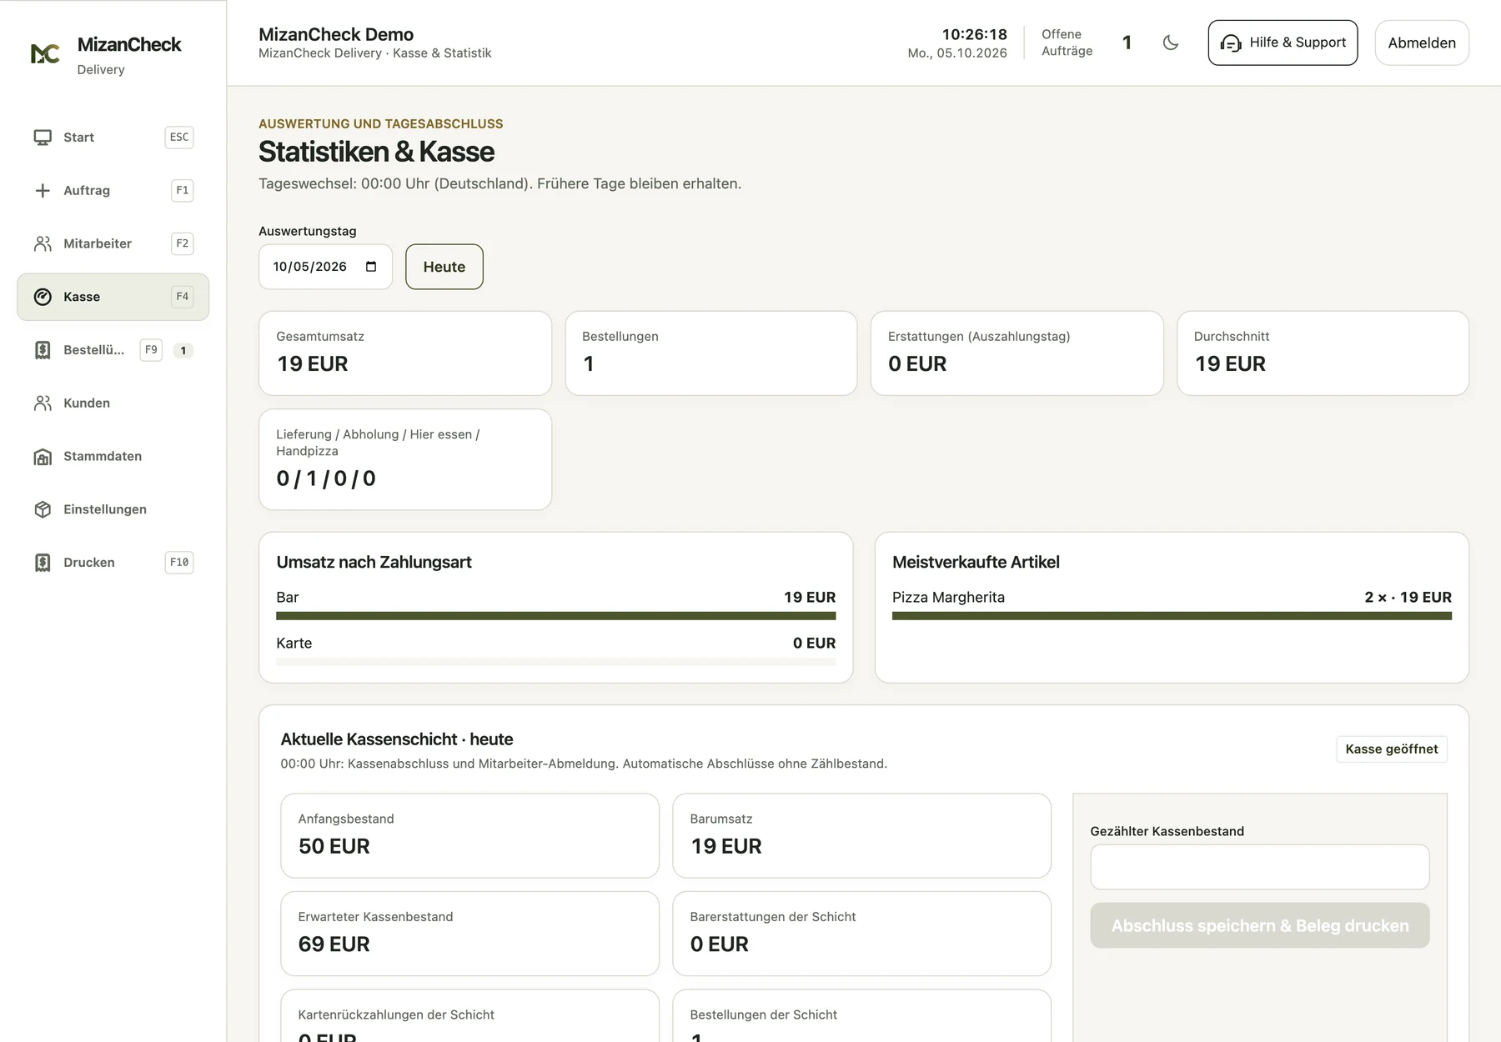
Task: Click the Auswertungstag date field
Action: [325, 267]
